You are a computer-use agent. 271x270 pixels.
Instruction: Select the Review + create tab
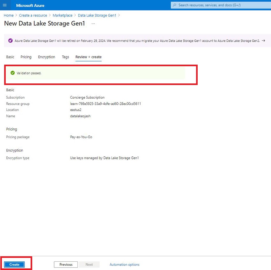[x=89, y=57]
